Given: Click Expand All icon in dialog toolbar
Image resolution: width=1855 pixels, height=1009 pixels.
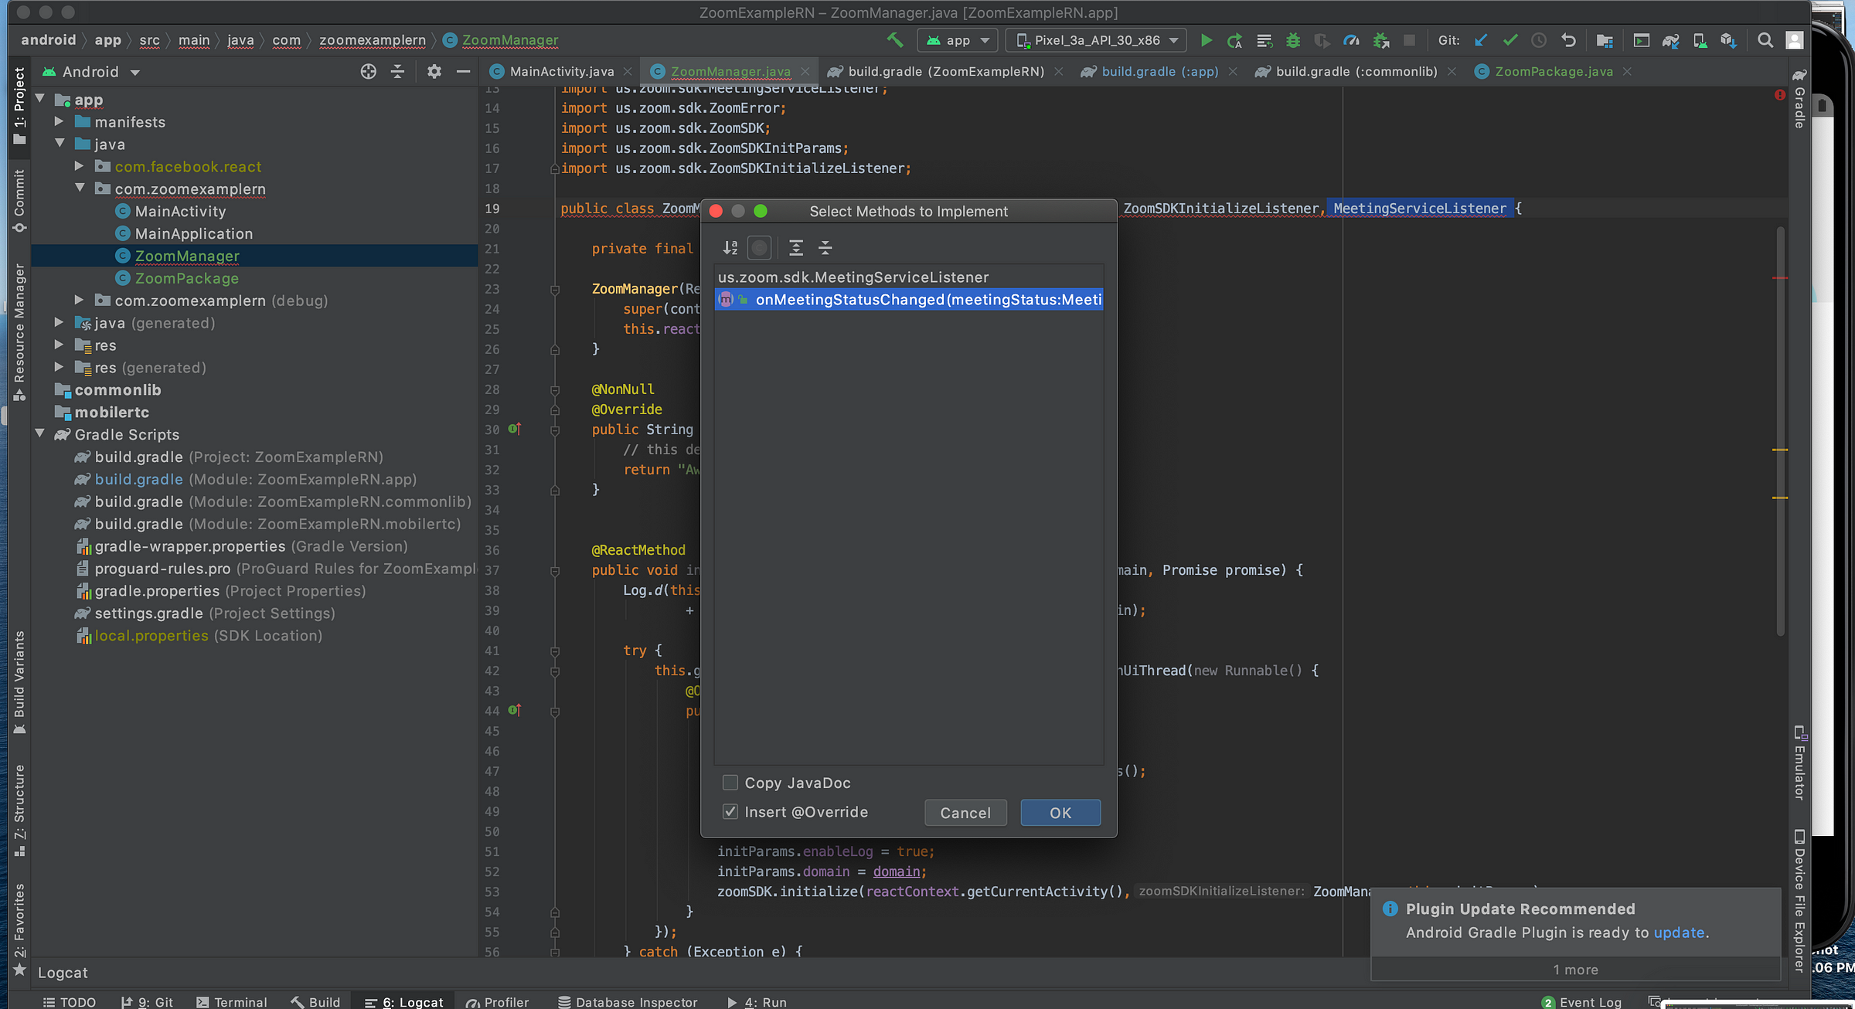Looking at the screenshot, I should click(795, 247).
